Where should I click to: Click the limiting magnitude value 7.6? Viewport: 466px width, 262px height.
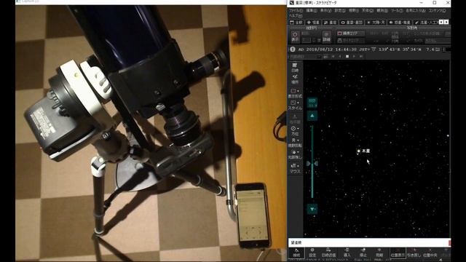coord(430,49)
